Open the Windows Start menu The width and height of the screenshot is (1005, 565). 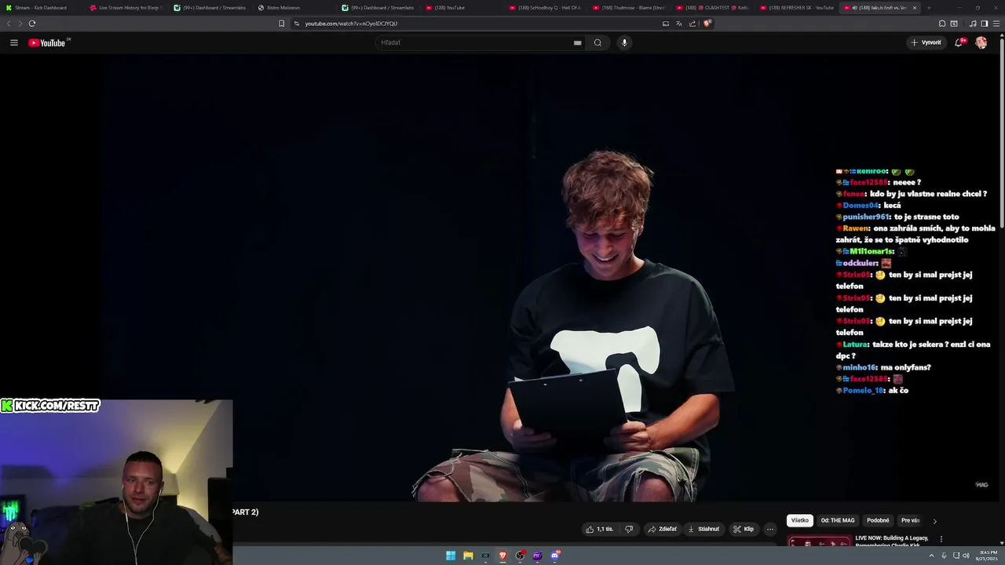[451, 556]
